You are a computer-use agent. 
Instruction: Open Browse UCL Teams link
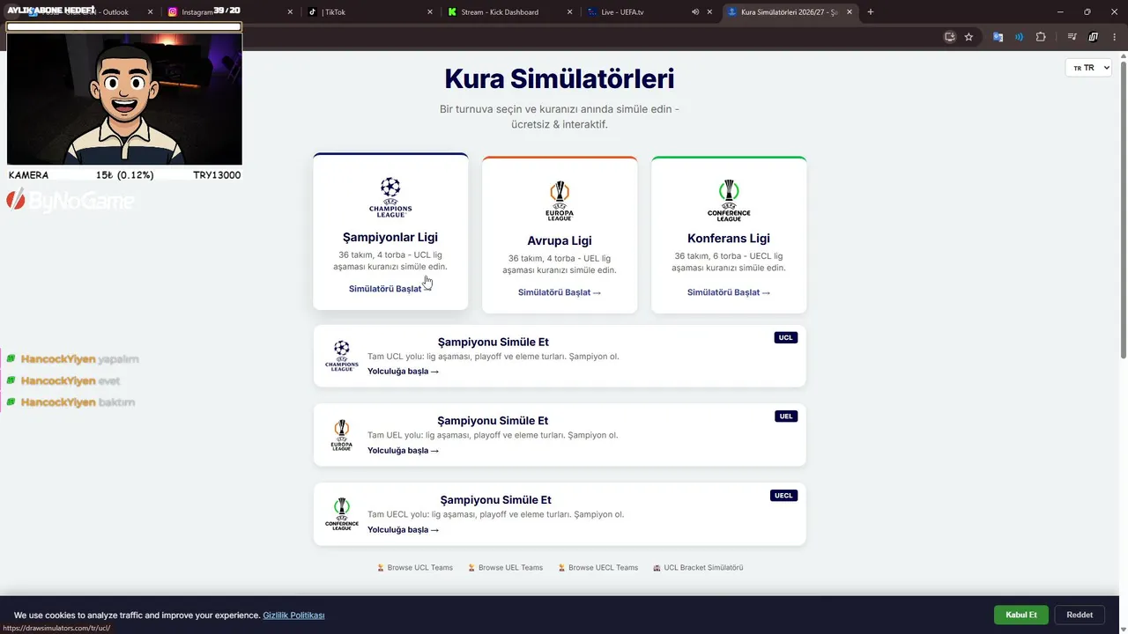415,568
